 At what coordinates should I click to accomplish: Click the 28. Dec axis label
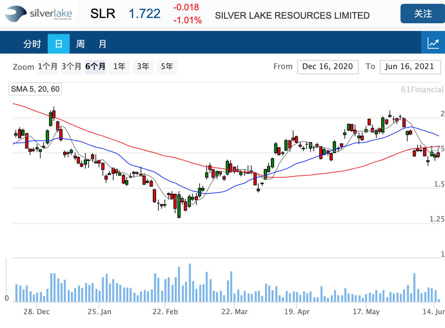(36, 312)
